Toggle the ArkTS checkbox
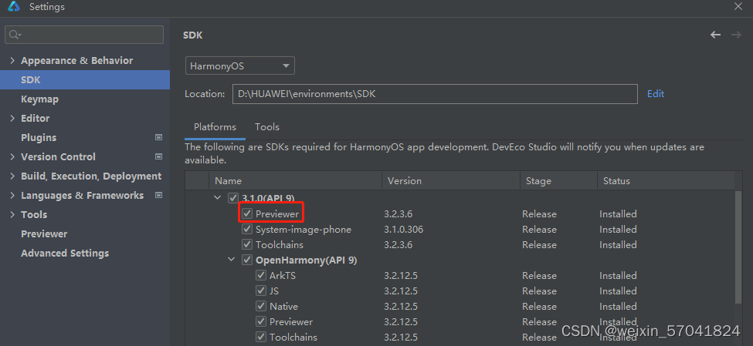Viewport: 753px width, 346px height. pyautogui.click(x=261, y=276)
